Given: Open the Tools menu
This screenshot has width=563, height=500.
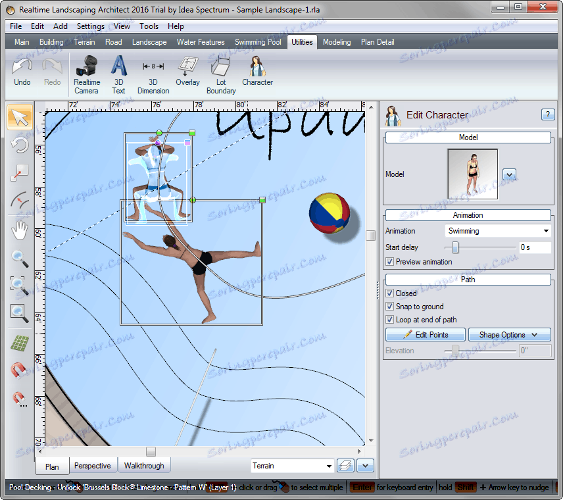Looking at the screenshot, I should click(149, 26).
